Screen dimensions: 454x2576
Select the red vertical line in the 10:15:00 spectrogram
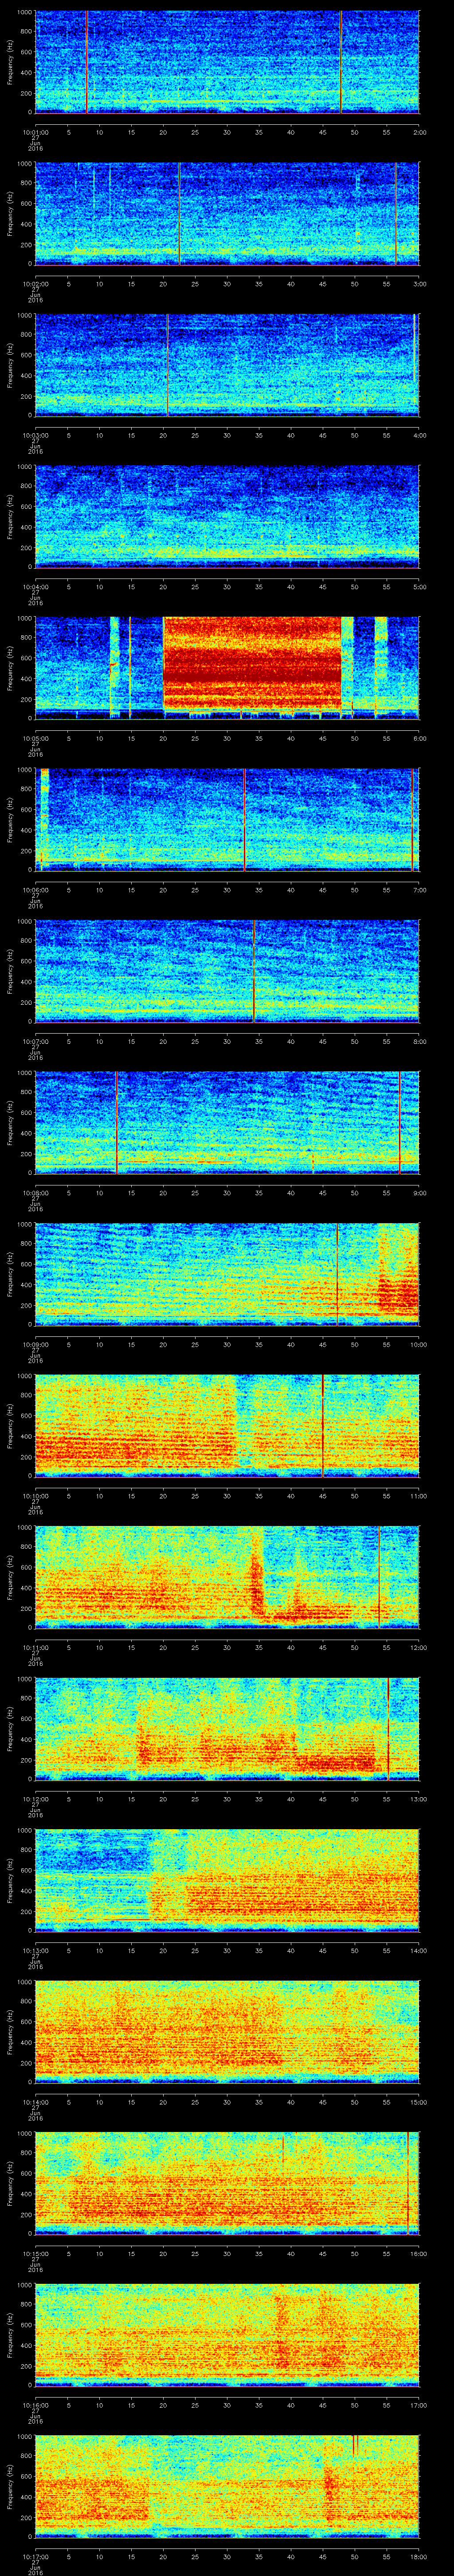[x=407, y=2183]
